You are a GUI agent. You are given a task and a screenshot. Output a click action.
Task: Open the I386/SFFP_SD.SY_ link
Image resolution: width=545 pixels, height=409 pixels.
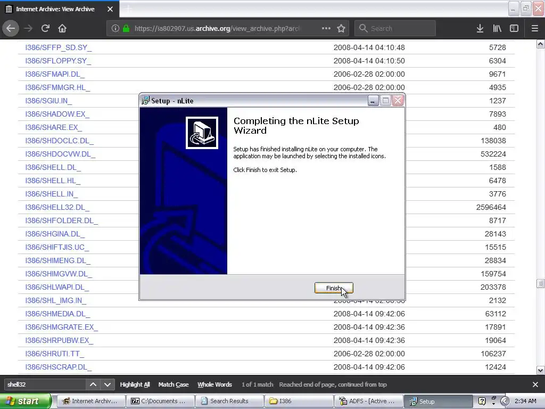[59, 47]
